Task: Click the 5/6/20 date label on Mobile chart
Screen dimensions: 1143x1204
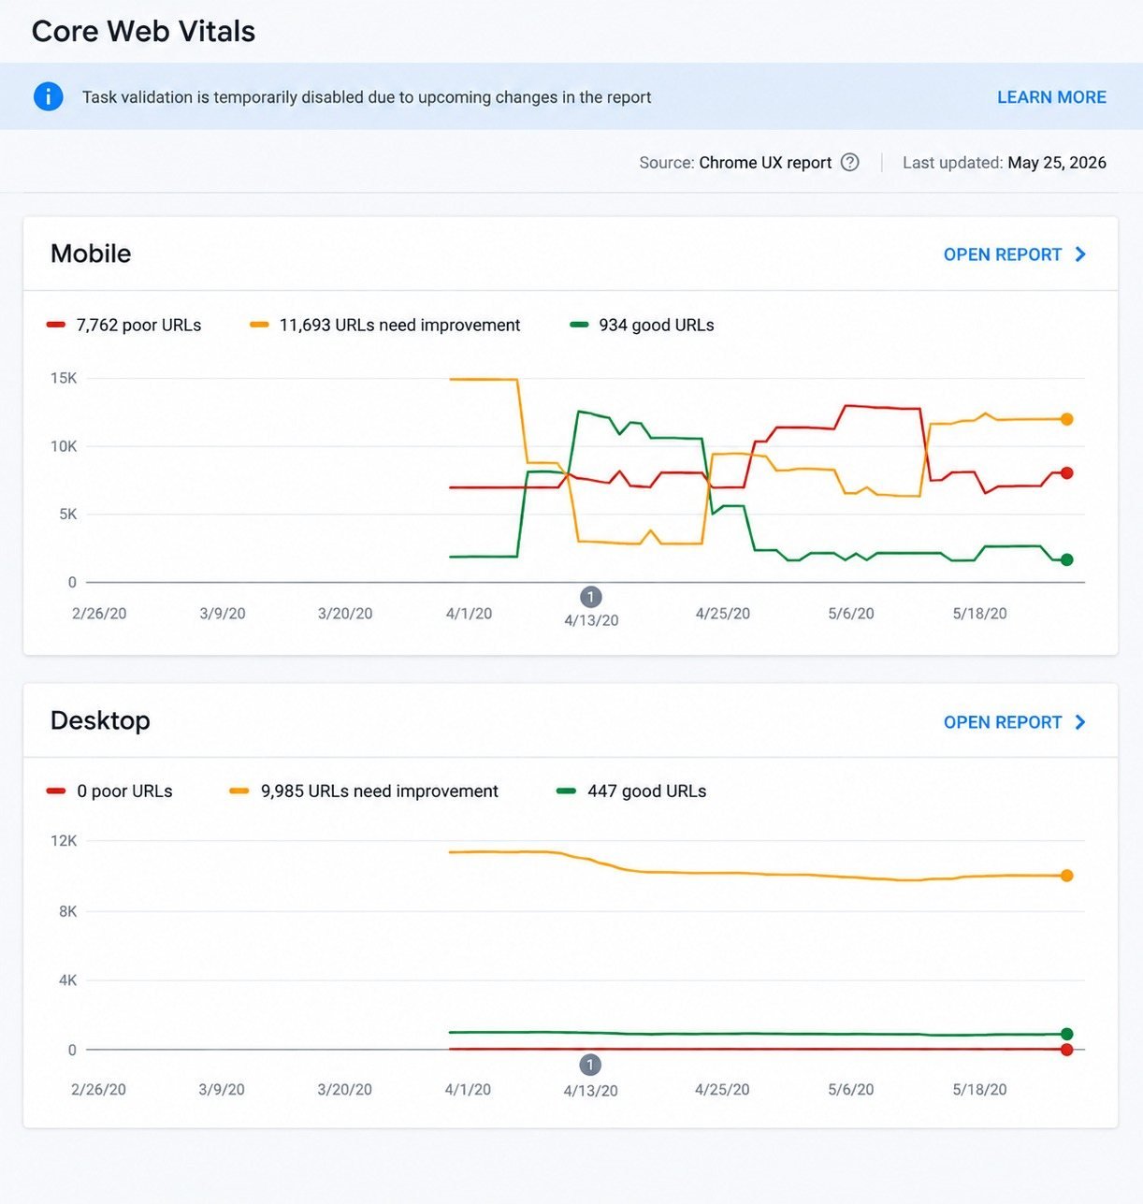Action: (851, 614)
